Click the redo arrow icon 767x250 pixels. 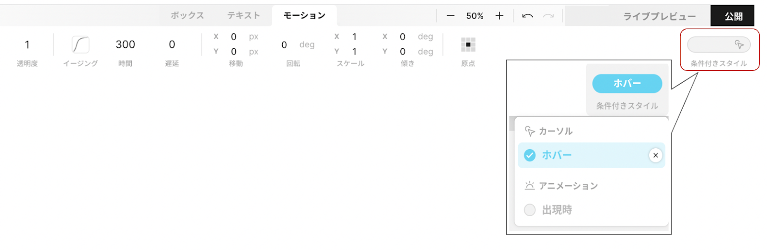point(548,16)
